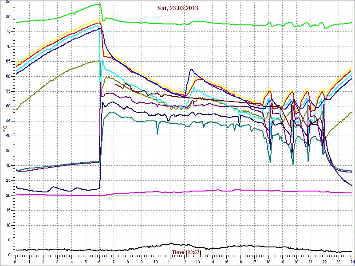Click the y-axis value 65
Image resolution: width=355 pixels, height=266 pixels.
pyautogui.click(x=8, y=62)
